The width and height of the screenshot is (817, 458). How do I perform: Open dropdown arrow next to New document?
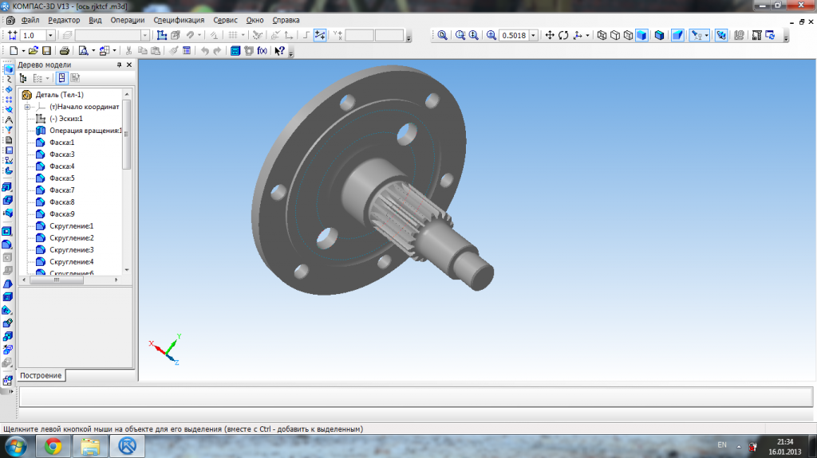23,50
